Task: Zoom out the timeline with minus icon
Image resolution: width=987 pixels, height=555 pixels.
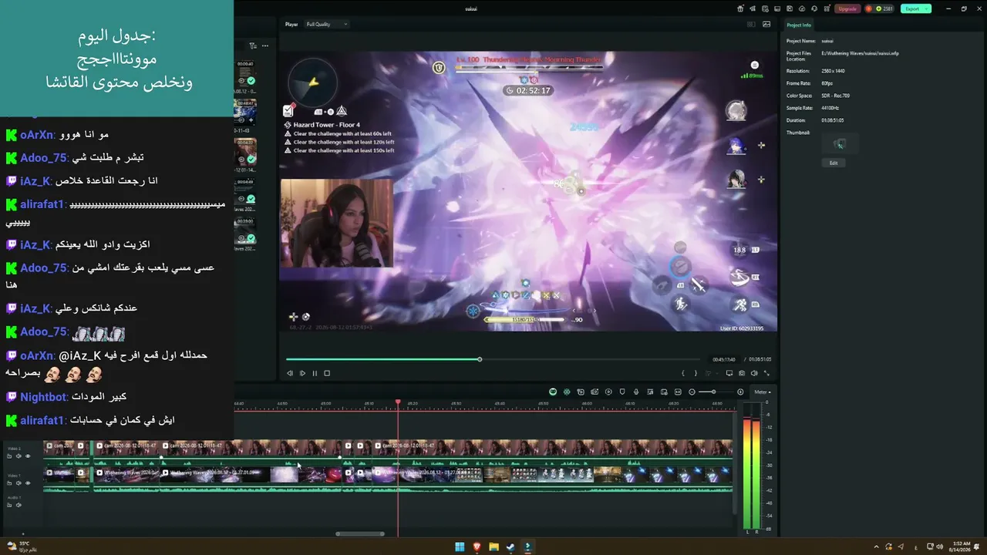Action: 692,392
